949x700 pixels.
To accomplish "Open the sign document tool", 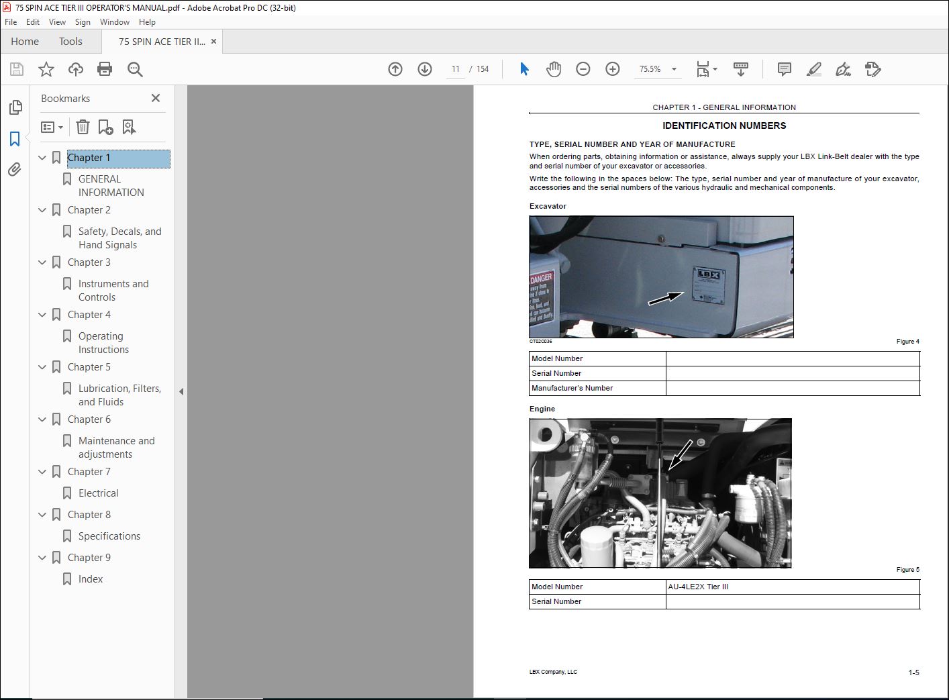I will (x=843, y=69).
